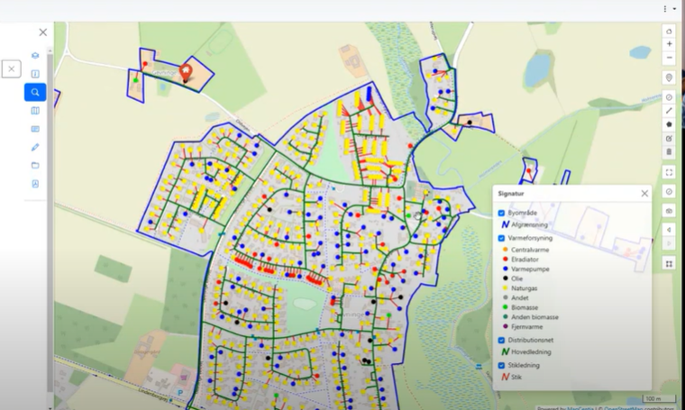Click the trash delete icon
This screenshot has height=410, width=685.
(669, 151)
